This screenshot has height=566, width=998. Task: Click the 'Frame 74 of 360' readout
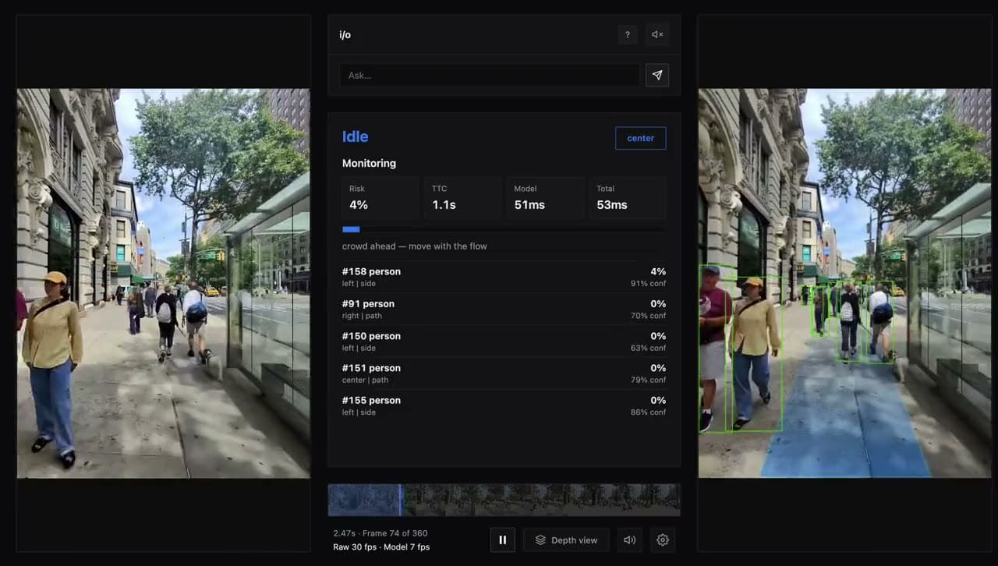395,533
